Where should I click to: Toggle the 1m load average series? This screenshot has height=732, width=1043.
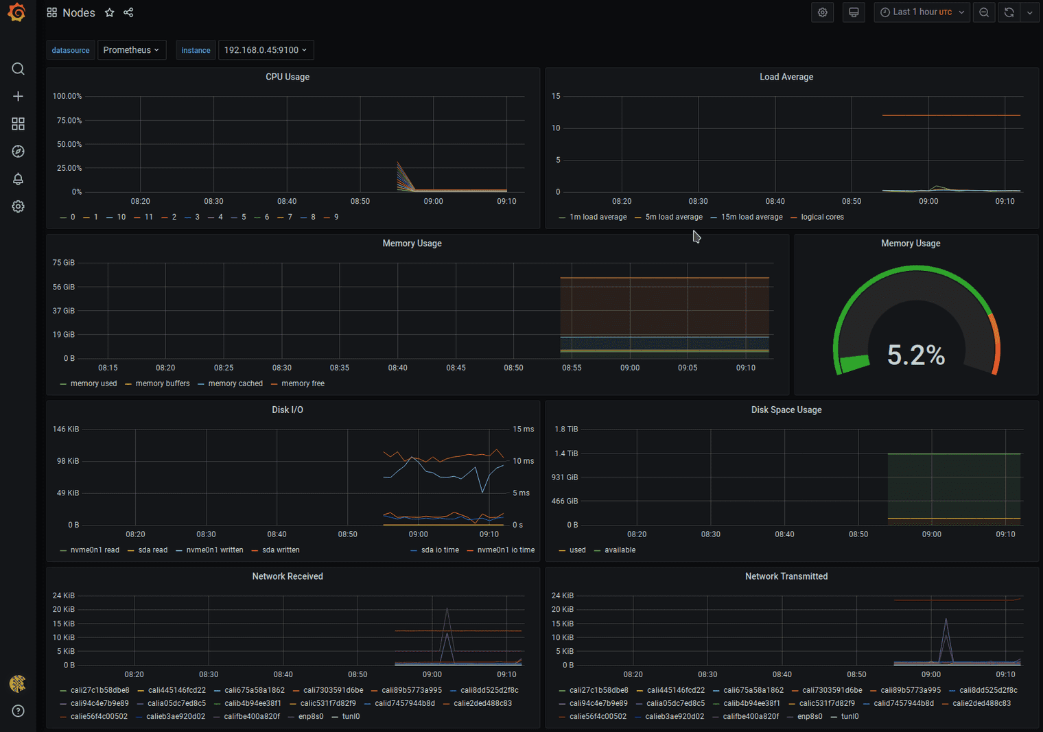click(x=598, y=217)
